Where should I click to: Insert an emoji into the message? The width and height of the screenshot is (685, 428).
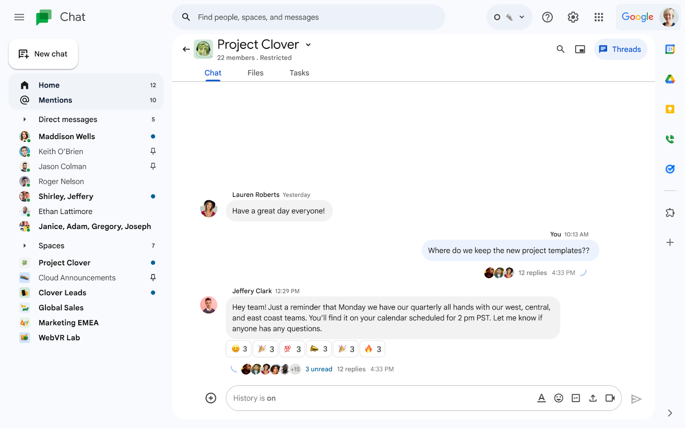[x=559, y=398]
